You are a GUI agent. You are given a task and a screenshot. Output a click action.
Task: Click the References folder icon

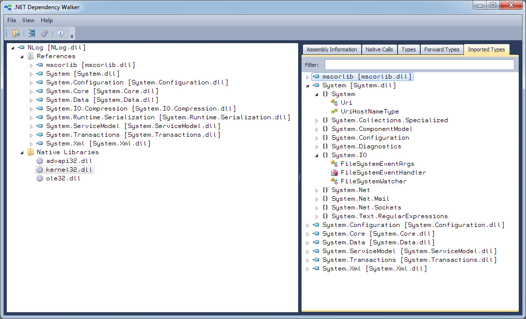tap(31, 56)
